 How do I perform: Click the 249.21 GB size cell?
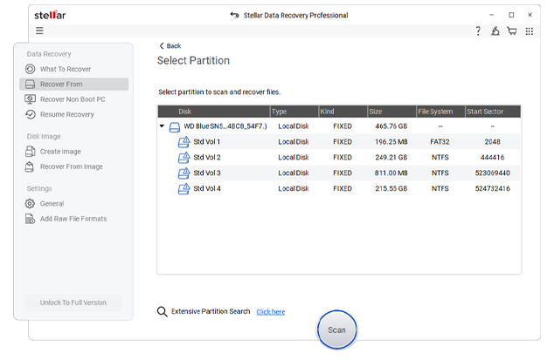[391, 158]
